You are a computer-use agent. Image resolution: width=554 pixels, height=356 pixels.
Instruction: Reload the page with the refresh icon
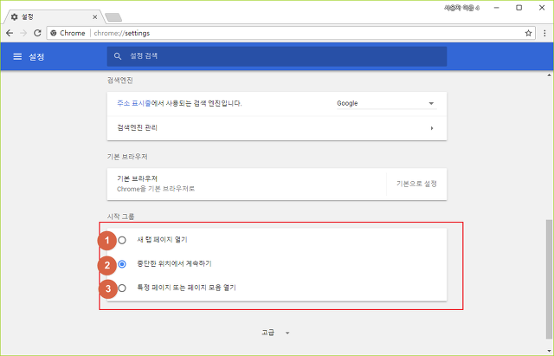pyautogui.click(x=37, y=33)
